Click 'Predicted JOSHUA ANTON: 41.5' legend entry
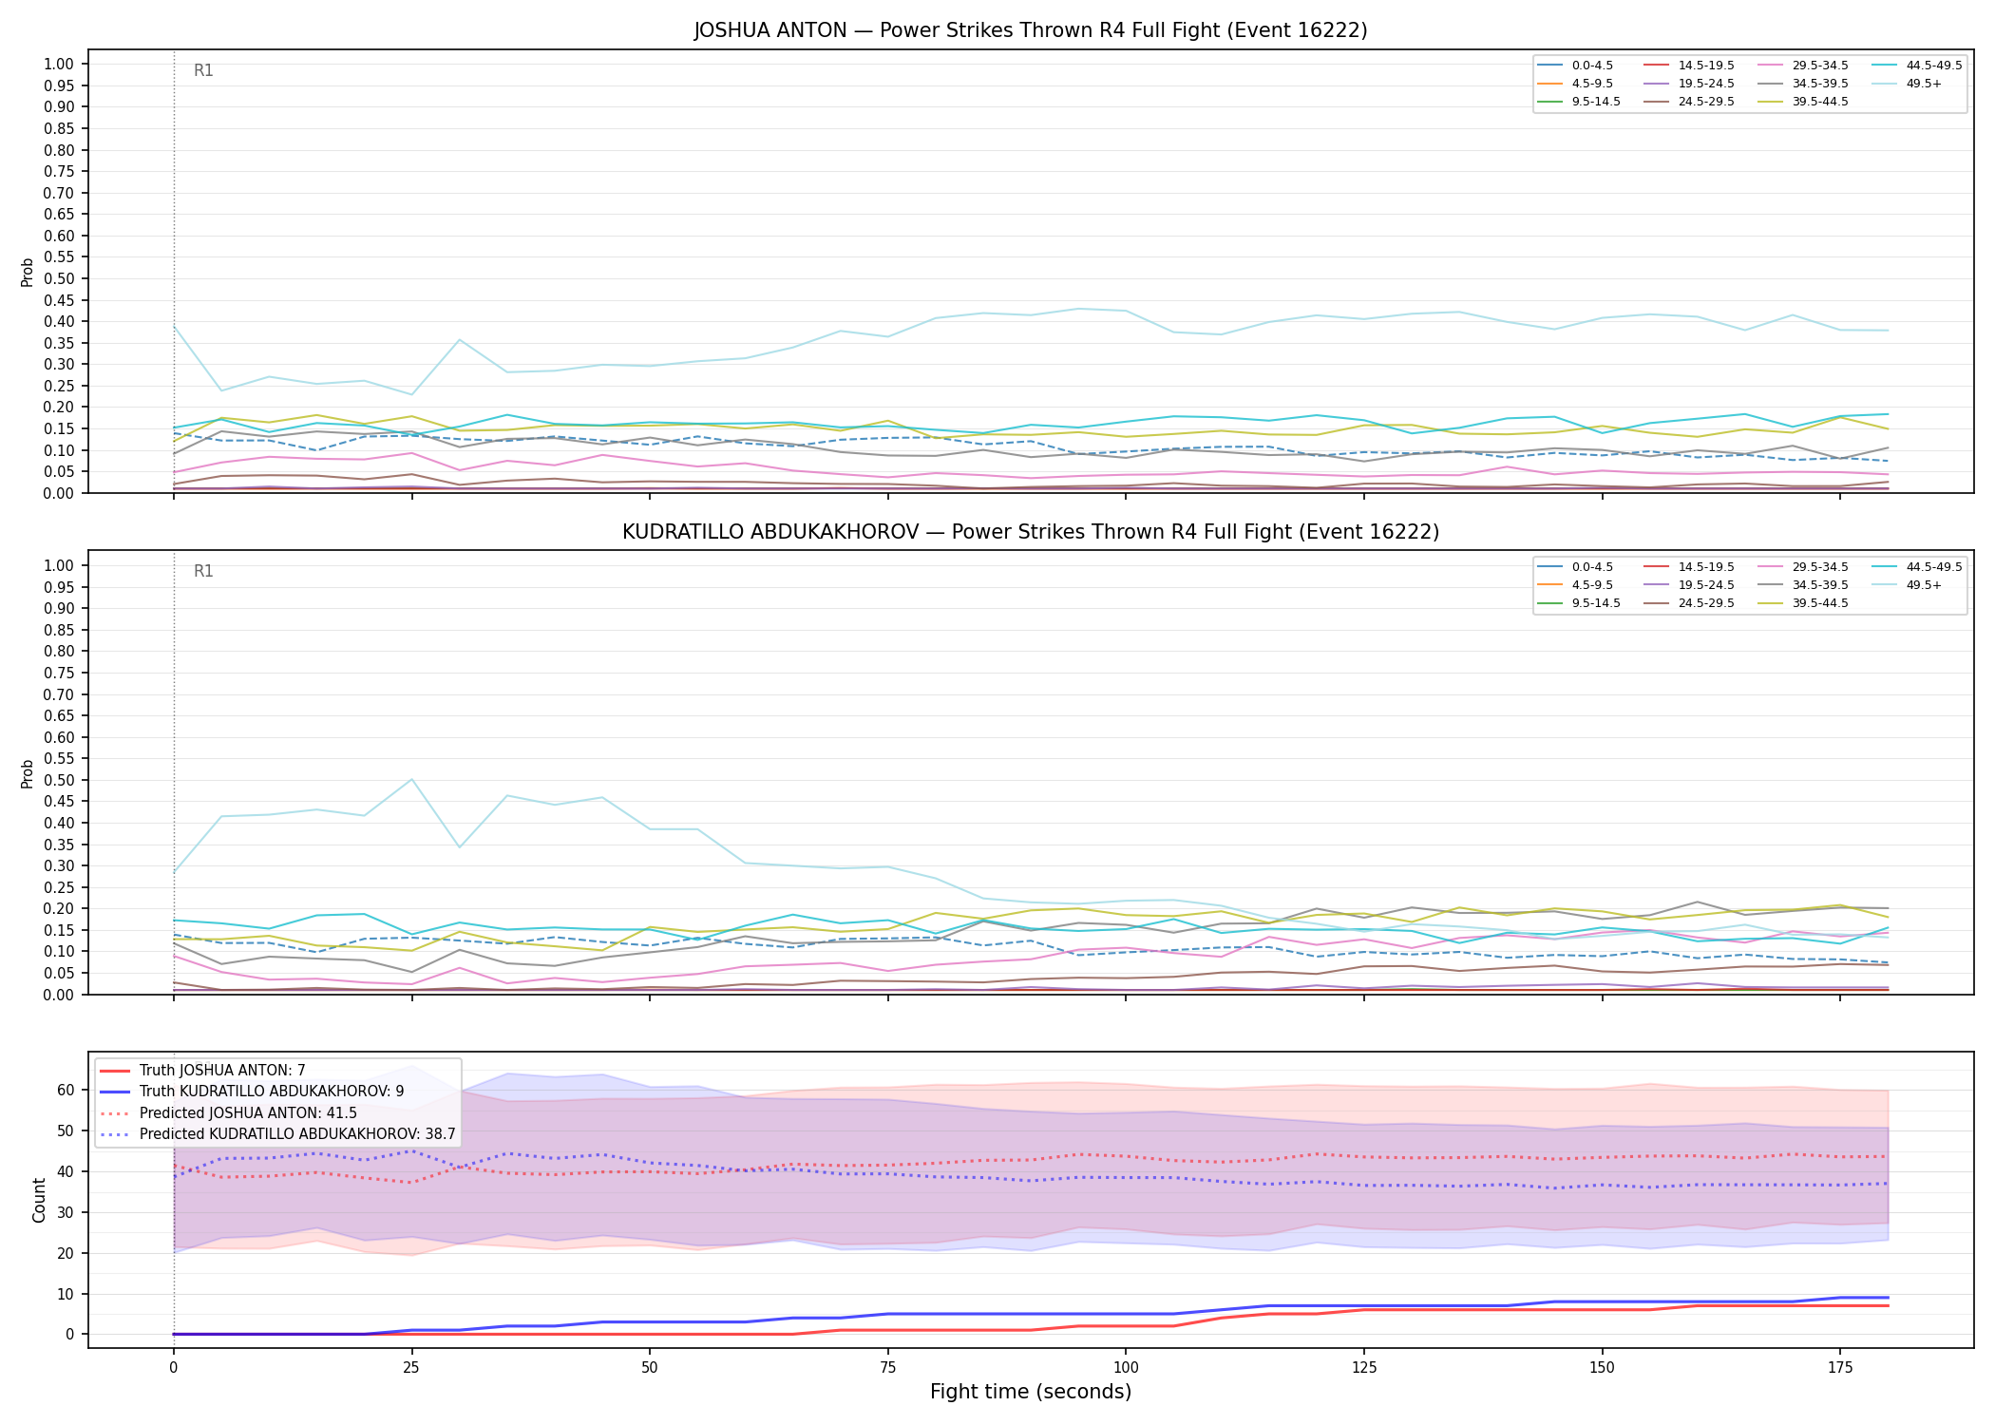 coord(228,1112)
